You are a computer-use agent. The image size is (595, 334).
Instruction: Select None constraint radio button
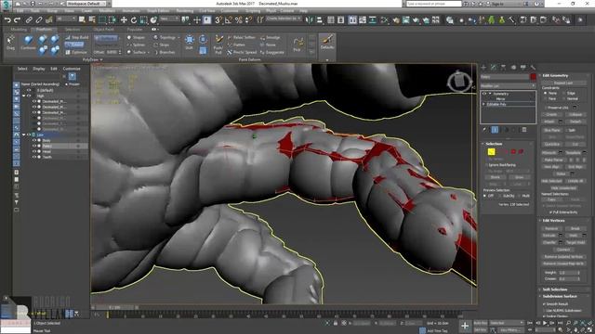point(546,93)
